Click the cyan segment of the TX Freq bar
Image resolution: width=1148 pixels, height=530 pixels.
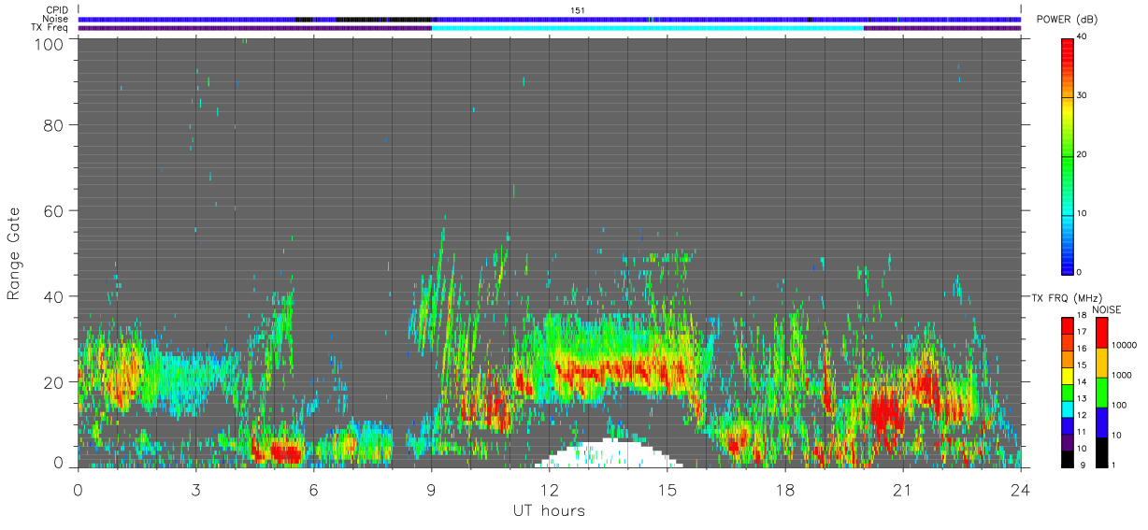click(648, 28)
